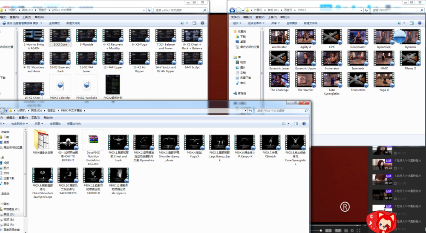The height and width of the screenshot is (233, 426).
Task: Select the P90X健身计划表 folder
Action: click(43, 142)
